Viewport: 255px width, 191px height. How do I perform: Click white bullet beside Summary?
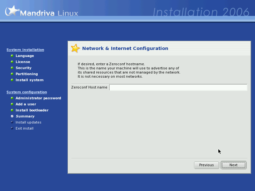[x=12, y=116]
